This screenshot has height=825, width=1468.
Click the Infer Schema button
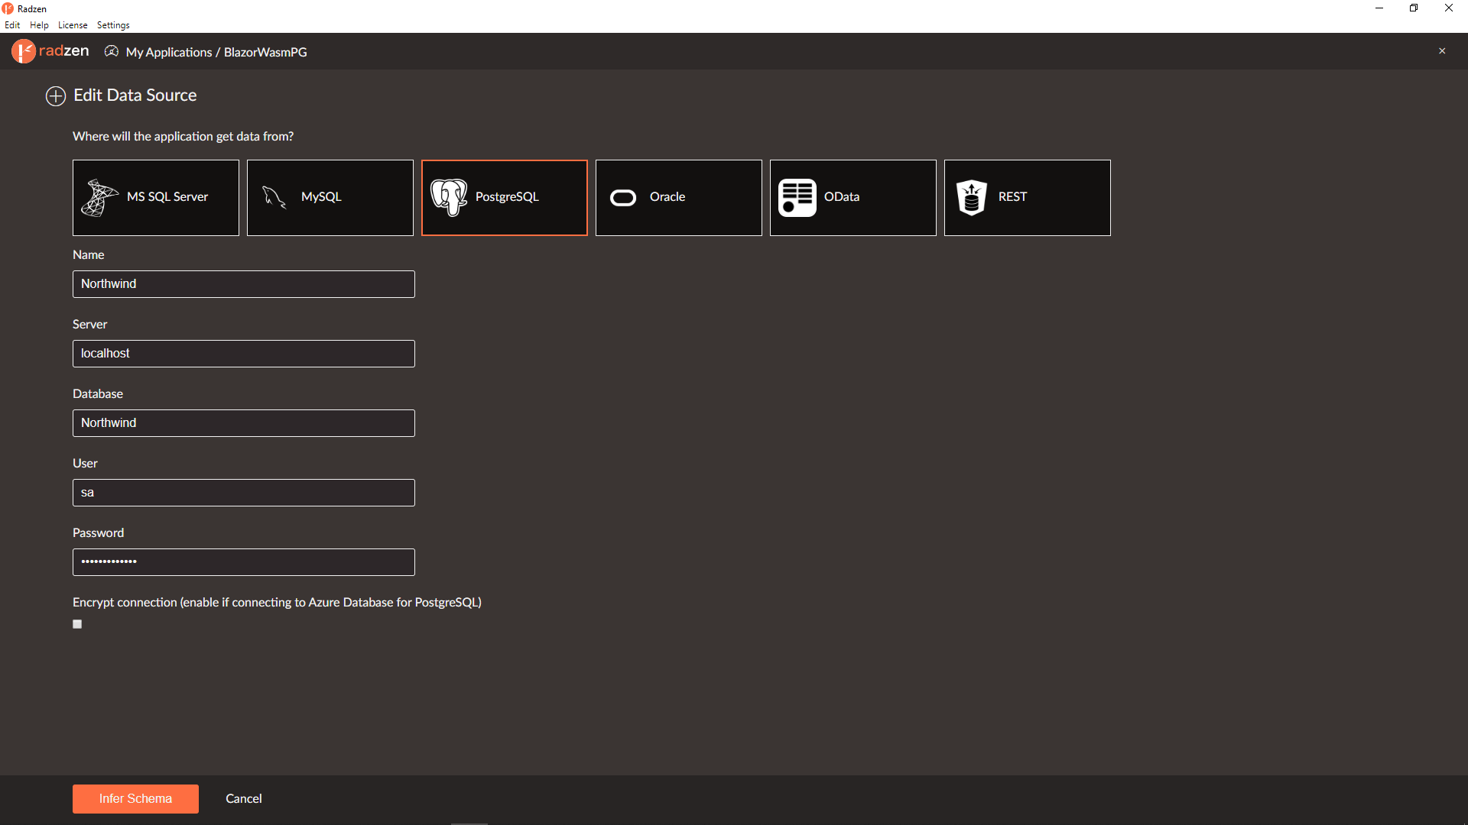coord(135,799)
